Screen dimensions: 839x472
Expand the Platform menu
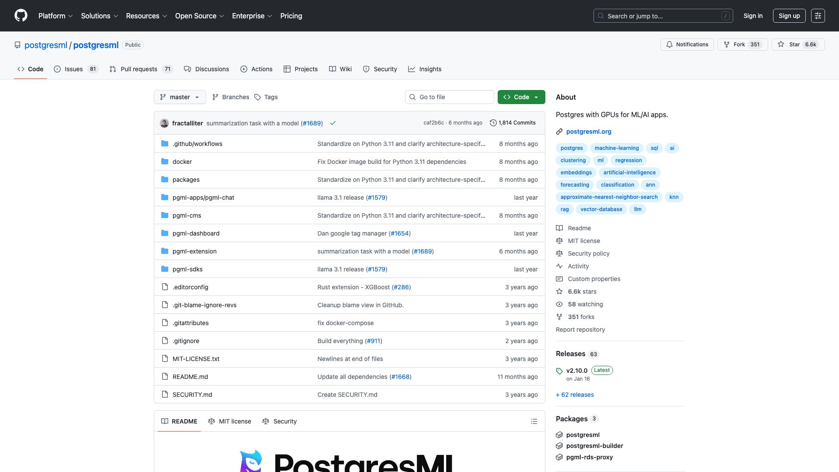(55, 16)
